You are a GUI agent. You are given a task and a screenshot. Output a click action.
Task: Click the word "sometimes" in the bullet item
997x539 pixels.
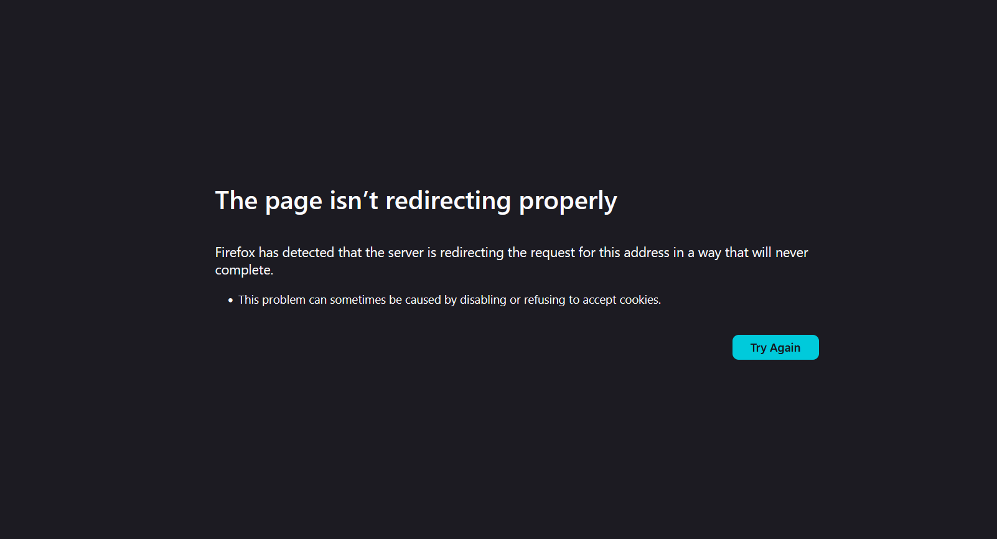358,300
